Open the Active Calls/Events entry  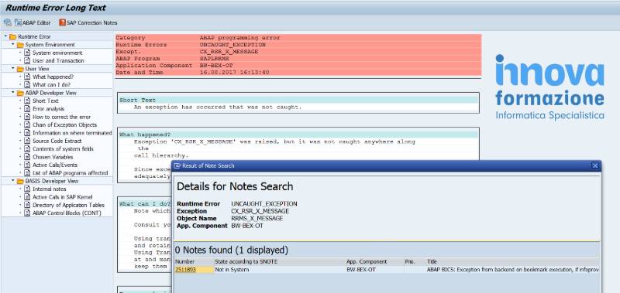click(55, 165)
